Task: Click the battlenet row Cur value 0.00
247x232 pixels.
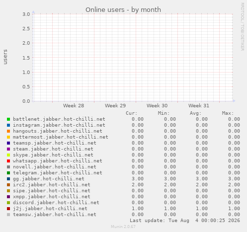Action: pos(138,119)
